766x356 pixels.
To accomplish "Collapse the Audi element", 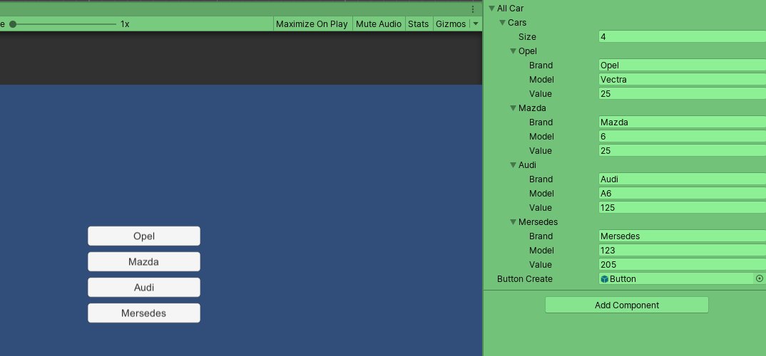I will [513, 165].
